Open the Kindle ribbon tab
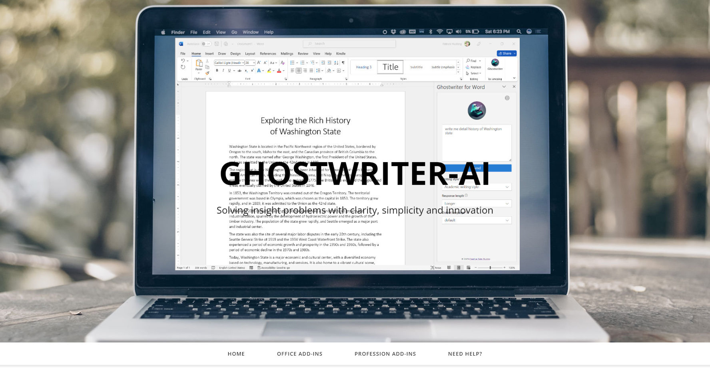The width and height of the screenshot is (710, 368). pos(341,53)
